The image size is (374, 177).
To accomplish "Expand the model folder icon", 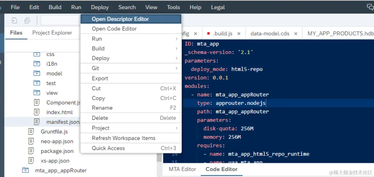I will pos(37,73).
